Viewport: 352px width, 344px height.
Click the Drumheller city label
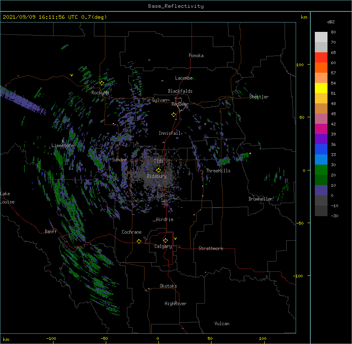(261, 199)
